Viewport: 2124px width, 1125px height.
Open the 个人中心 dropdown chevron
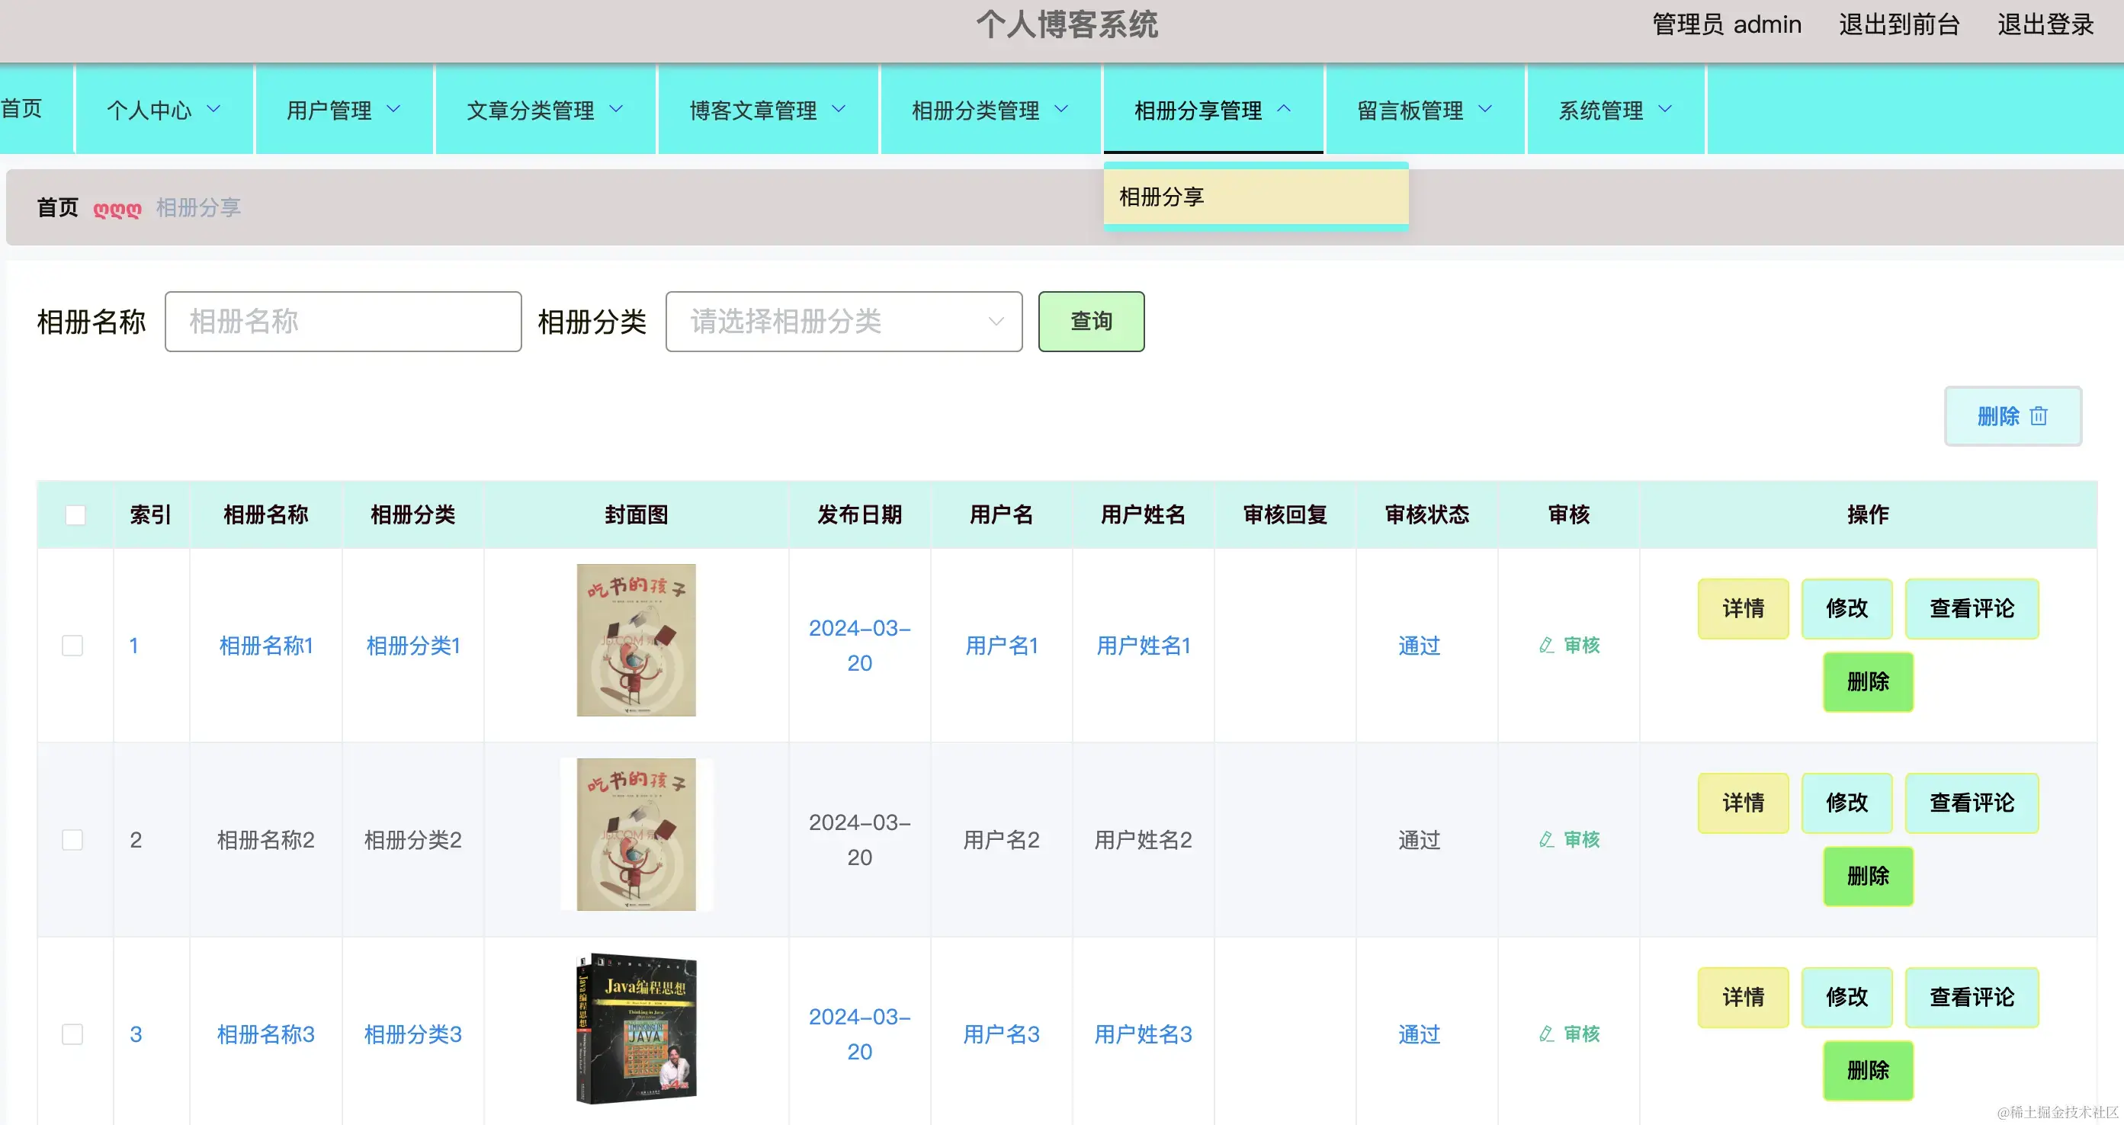point(215,109)
